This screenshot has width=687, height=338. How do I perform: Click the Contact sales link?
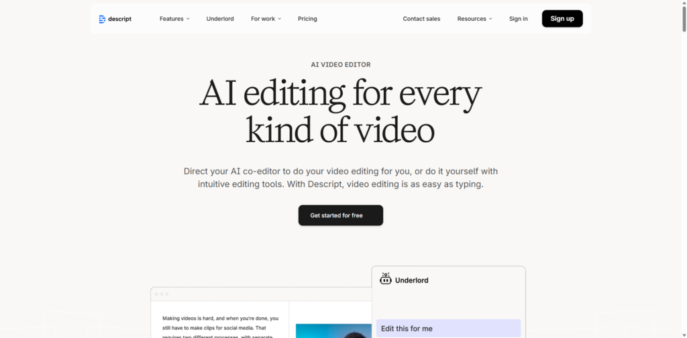point(421,19)
